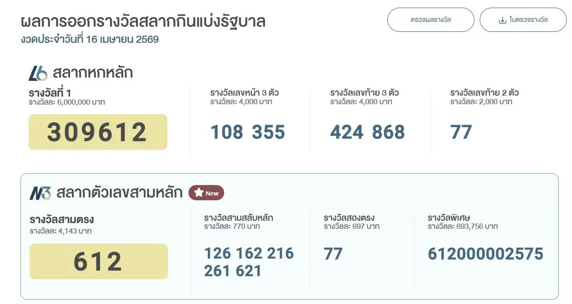572x304 pixels.
Task: Click front three-digit number 355
Action: [268, 132]
